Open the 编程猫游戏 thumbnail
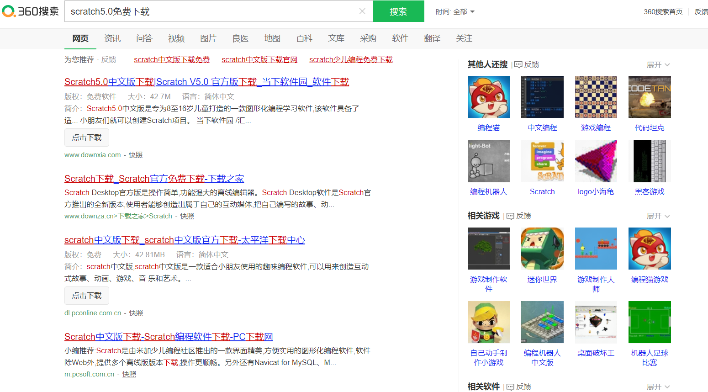Viewport: 708px width, 392px height. [x=650, y=249]
